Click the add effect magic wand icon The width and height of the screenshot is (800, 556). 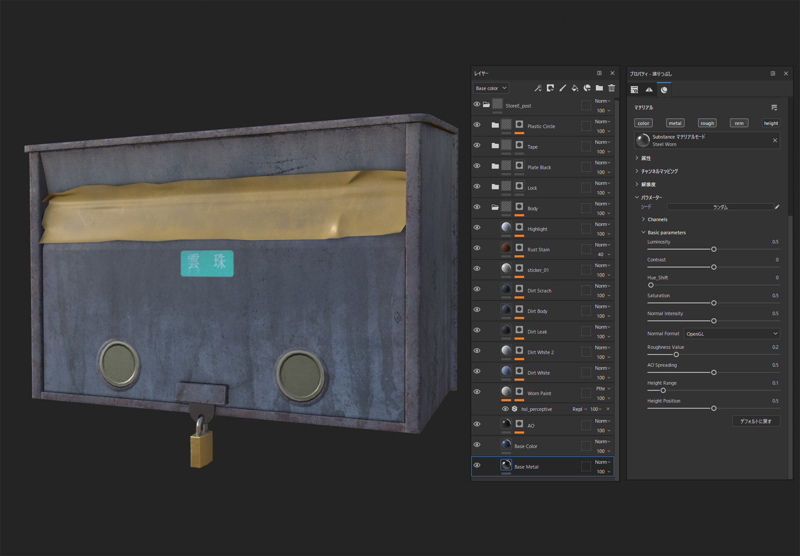(538, 88)
